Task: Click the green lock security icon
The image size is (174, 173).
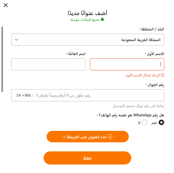Action: pyautogui.click(x=102, y=19)
